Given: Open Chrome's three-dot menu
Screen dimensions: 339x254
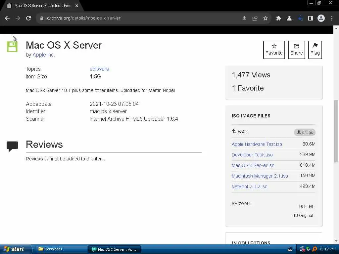Looking at the screenshot, I should point(332,19).
